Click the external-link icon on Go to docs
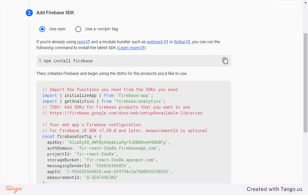This screenshot has width=308, height=195. (x=299, y=7)
